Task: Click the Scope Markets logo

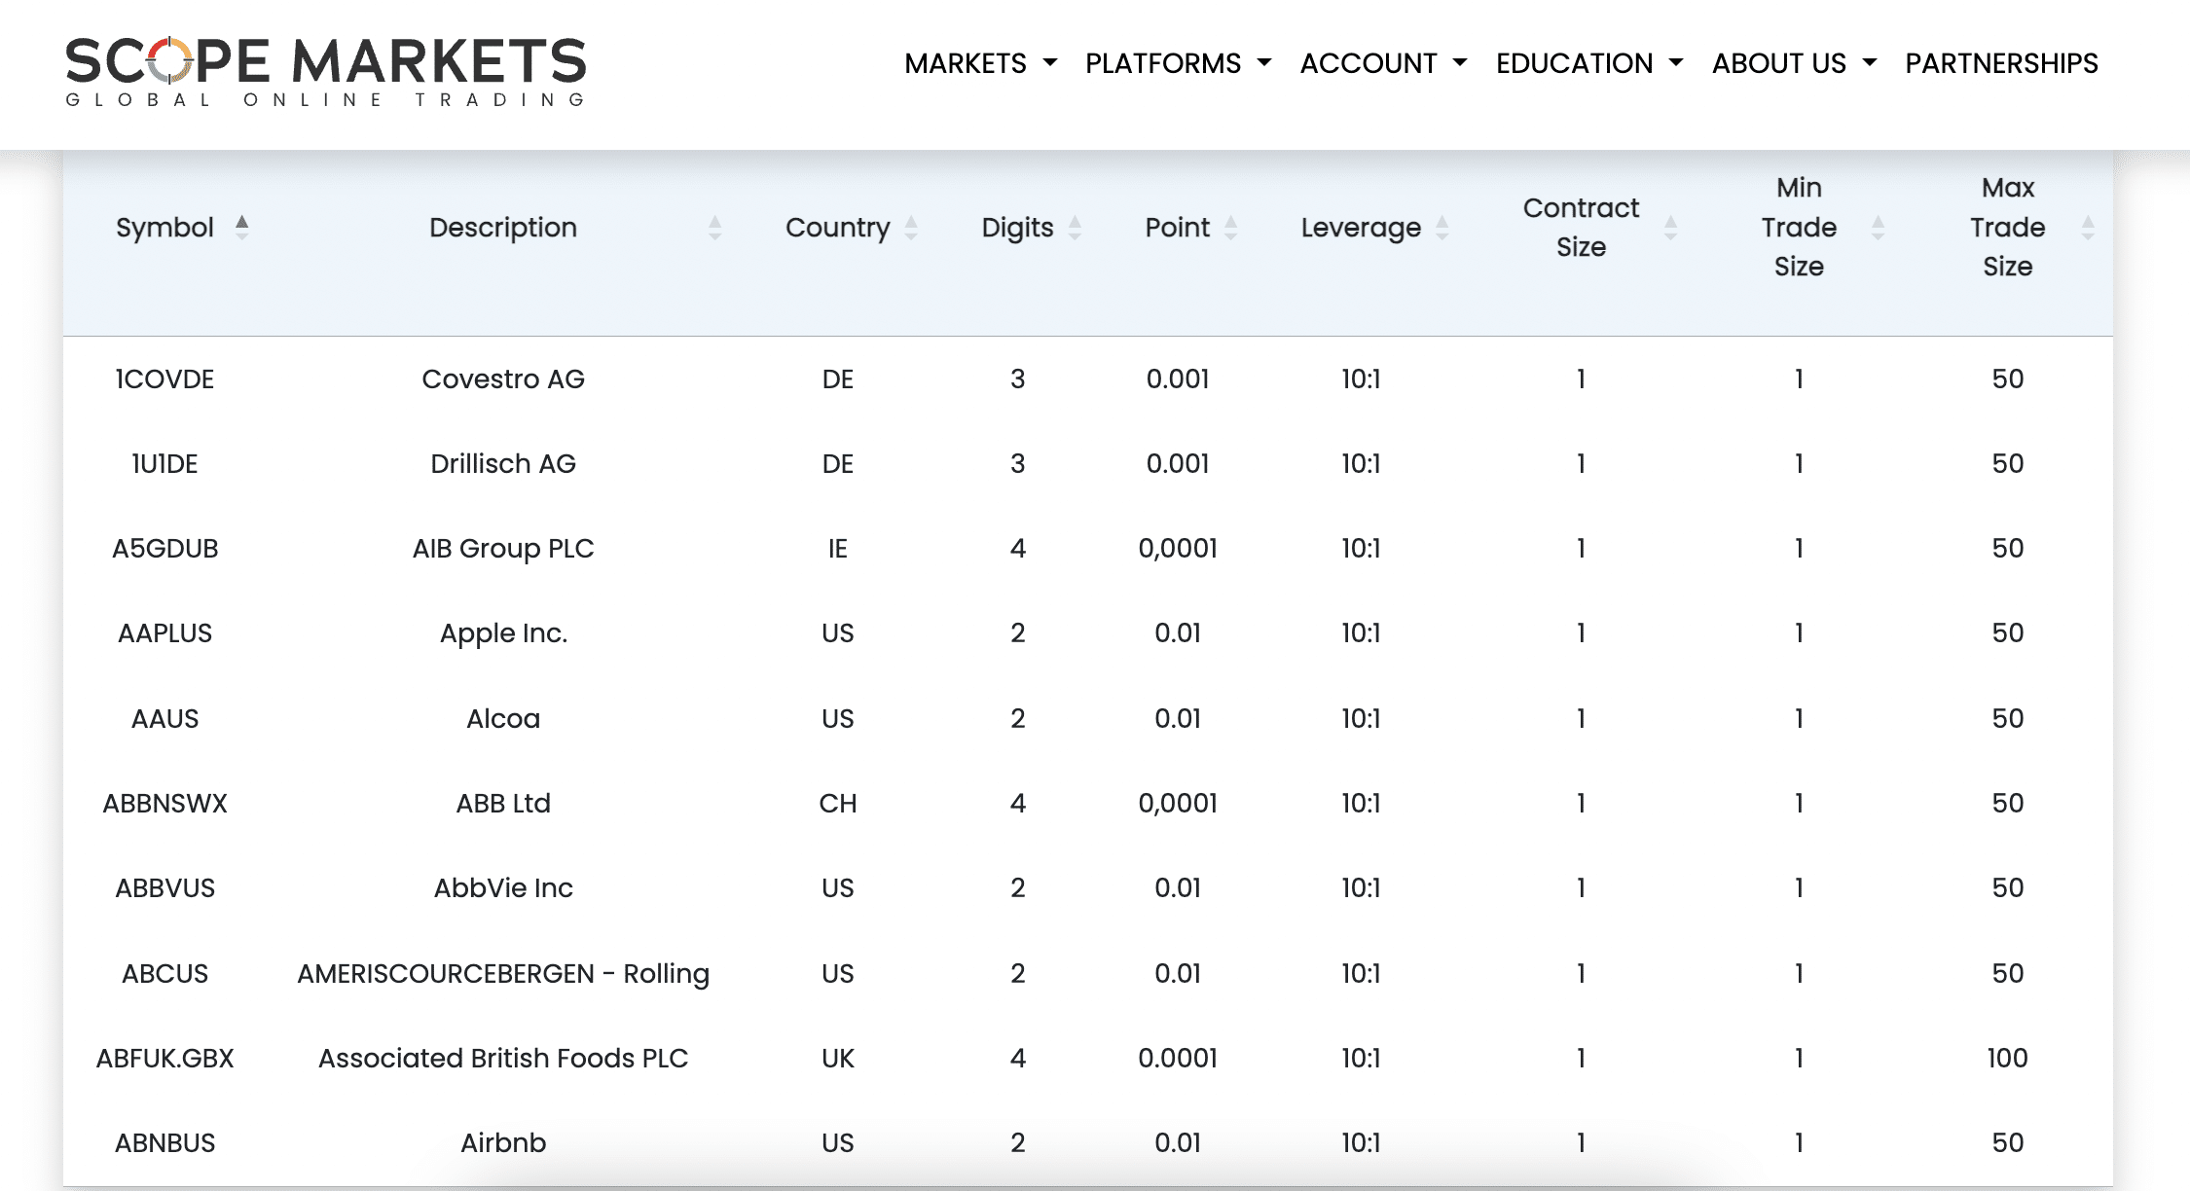Action: click(325, 72)
